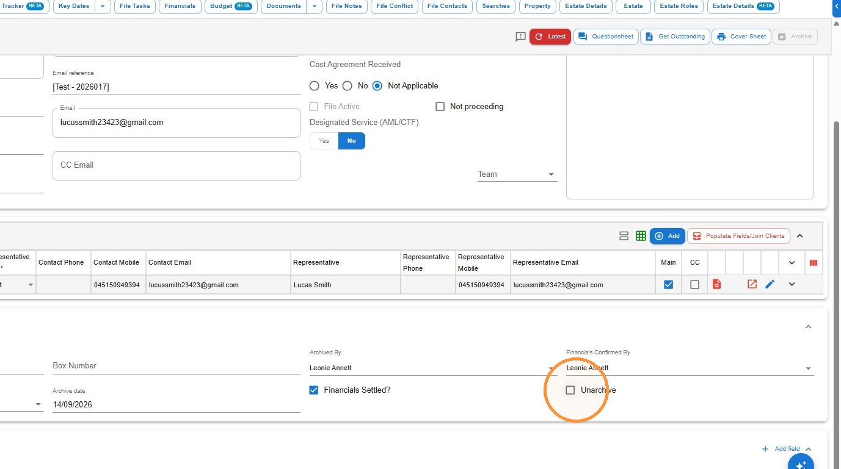Screen dimensions: 841x469
Task: Tick the Unarchive checkbox
Action: pos(570,390)
